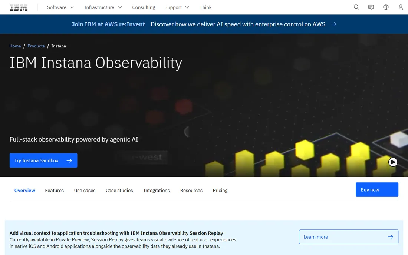Click Join IBM at AWS re:Invent link
The height and width of the screenshot is (255, 408).
108,24
